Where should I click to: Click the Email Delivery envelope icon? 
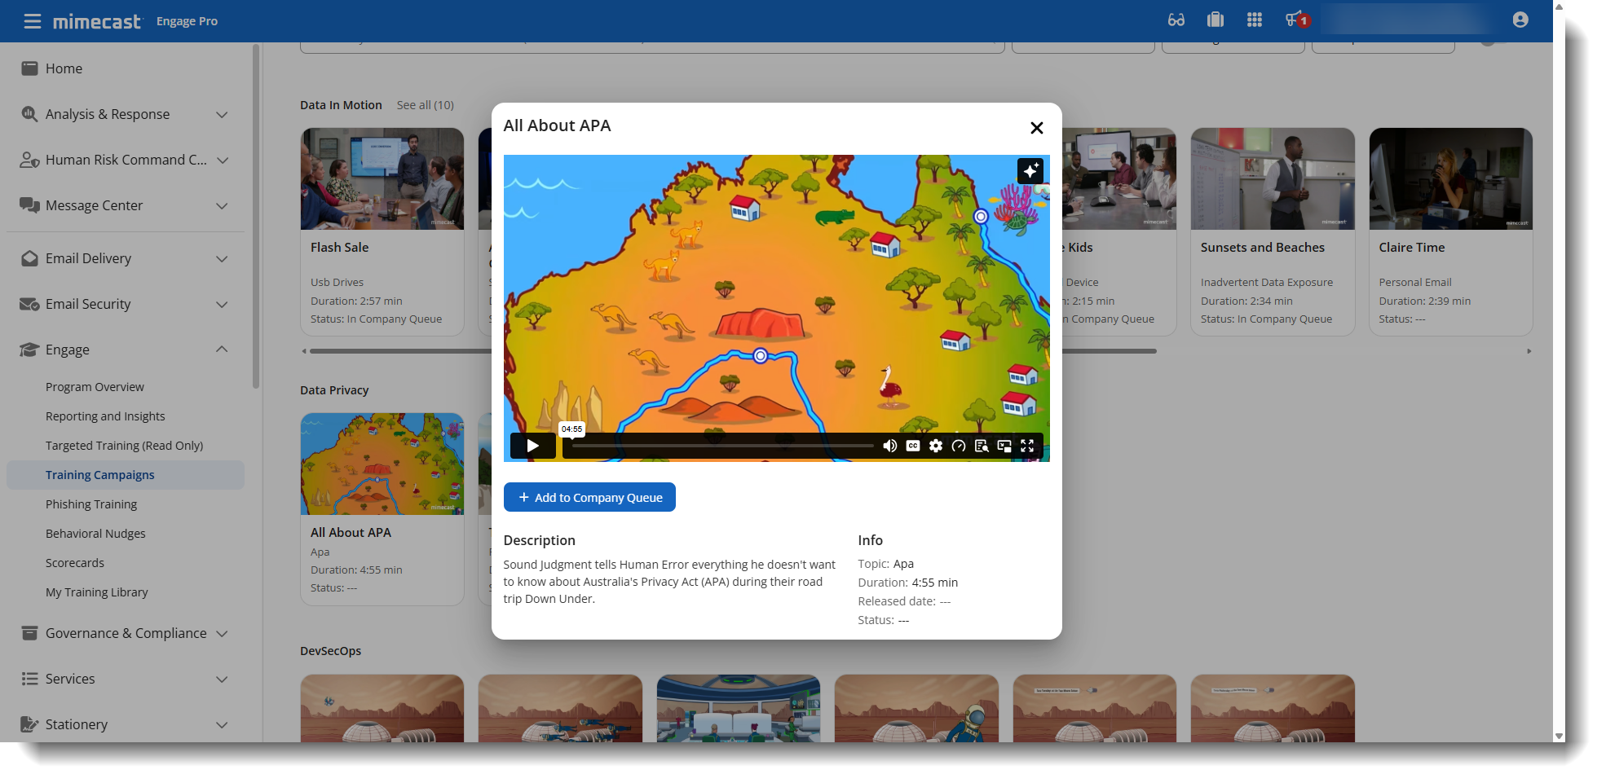coord(29,258)
